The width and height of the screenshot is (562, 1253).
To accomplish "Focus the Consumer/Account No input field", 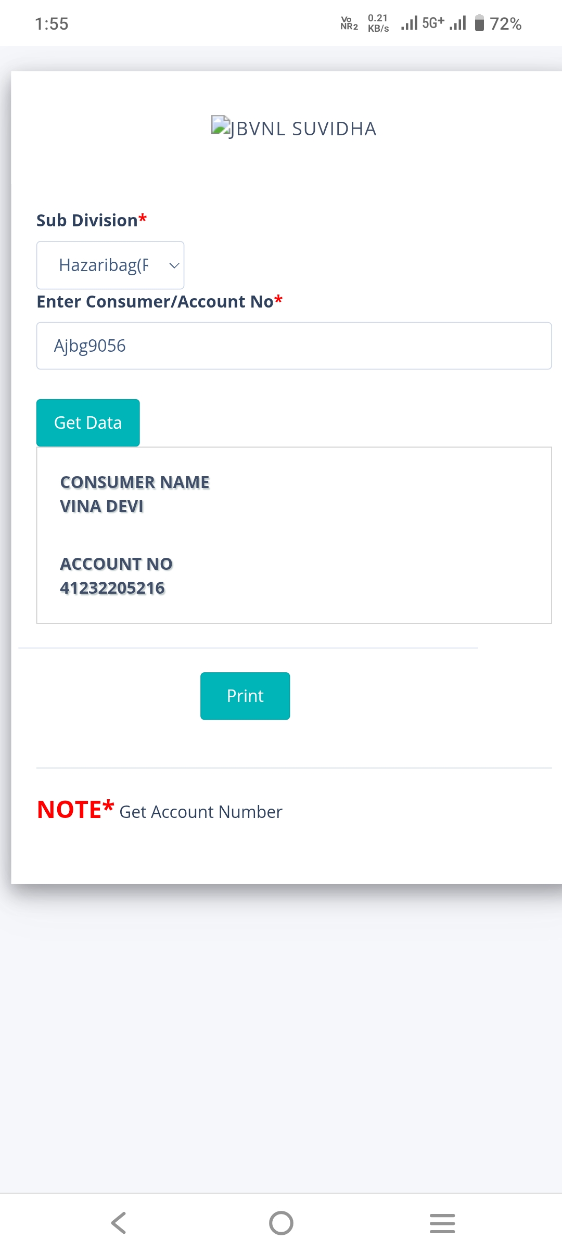I will click(294, 346).
